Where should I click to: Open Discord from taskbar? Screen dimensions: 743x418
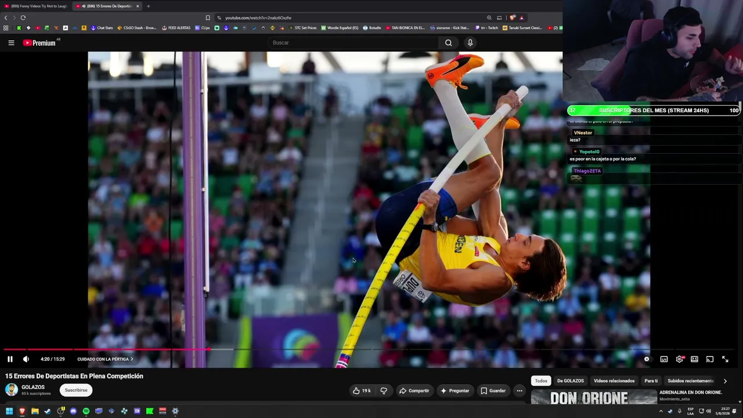tap(73, 411)
